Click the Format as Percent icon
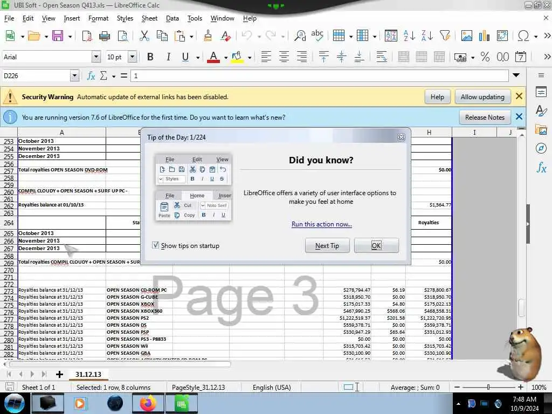The image size is (552, 414). [485, 57]
